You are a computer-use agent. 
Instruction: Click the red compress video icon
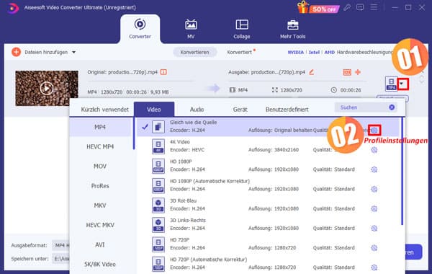click(347, 72)
